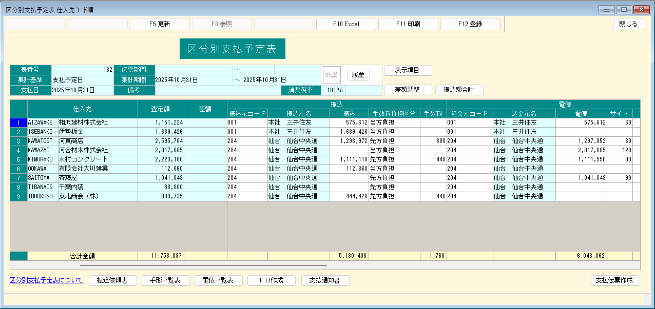Screen dimensions: 655x309
Task: Click the 振込依頼書 button
Action: coord(113,280)
